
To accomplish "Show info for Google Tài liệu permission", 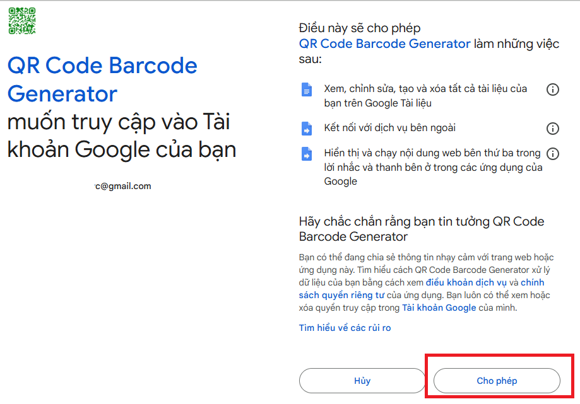I will tap(553, 89).
